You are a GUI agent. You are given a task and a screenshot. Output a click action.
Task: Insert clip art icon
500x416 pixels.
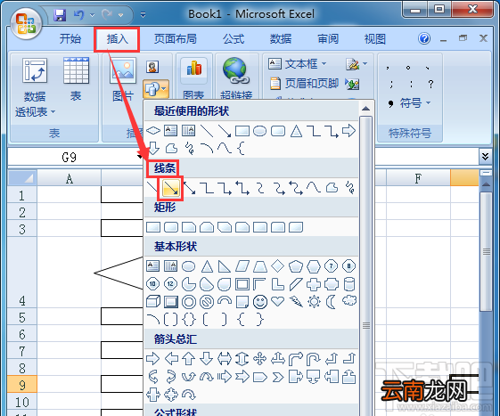pos(152,67)
